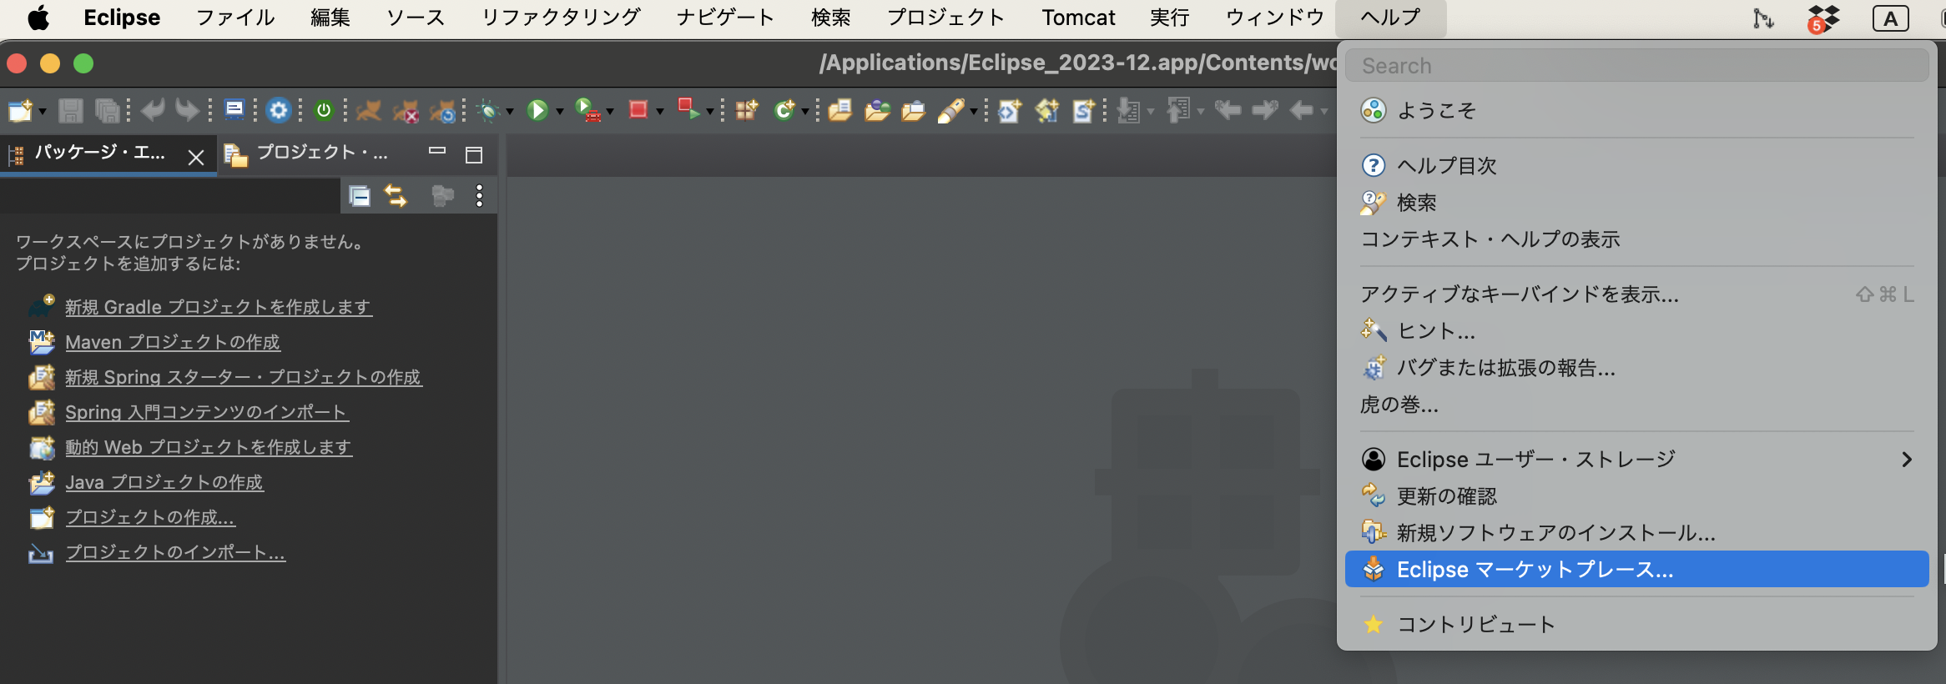Viewport: 1946px width, 684px height.
Task: Open dropdown arrow beside Search flashlight icon
Action: (973, 112)
